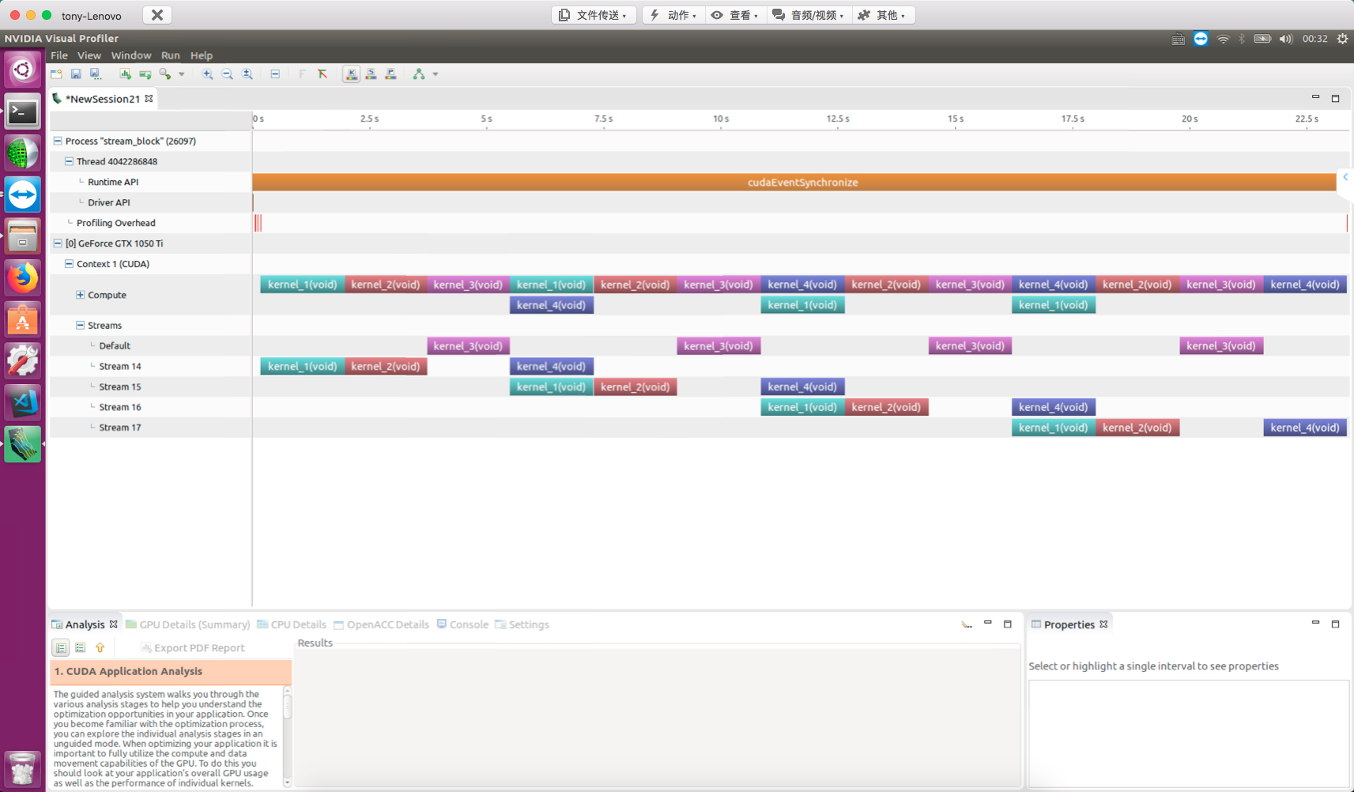The height and width of the screenshot is (792, 1354).
Task: Expand the Compute row in timeline tree
Action: [x=80, y=295]
